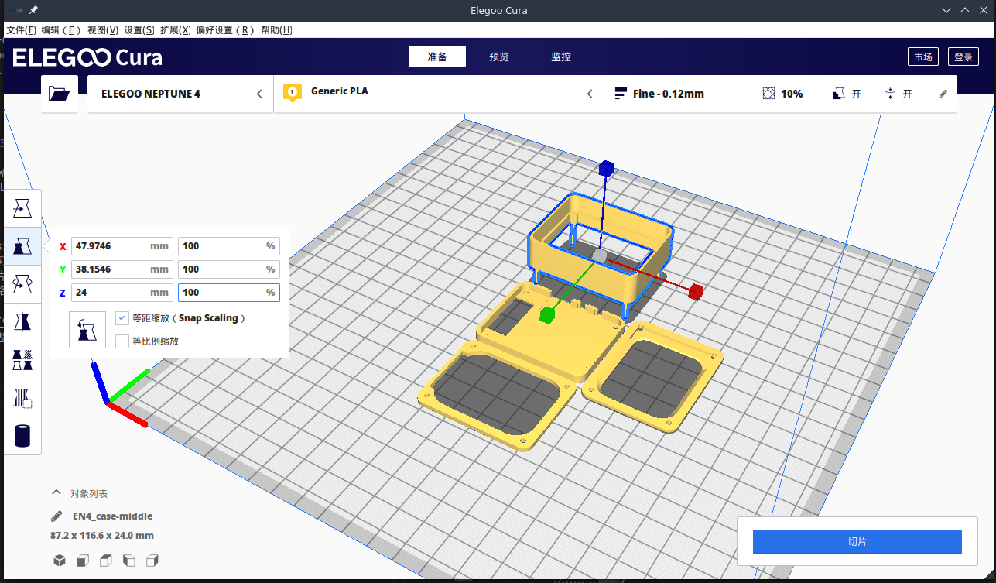This screenshot has width=996, height=583.
Task: Open the 市场 marketplace button
Action: (923, 57)
